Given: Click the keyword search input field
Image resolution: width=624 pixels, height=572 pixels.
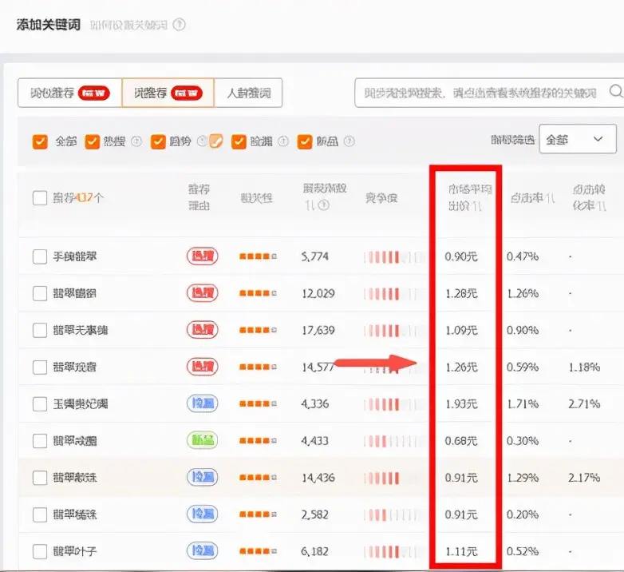Looking at the screenshot, I should pos(479,92).
